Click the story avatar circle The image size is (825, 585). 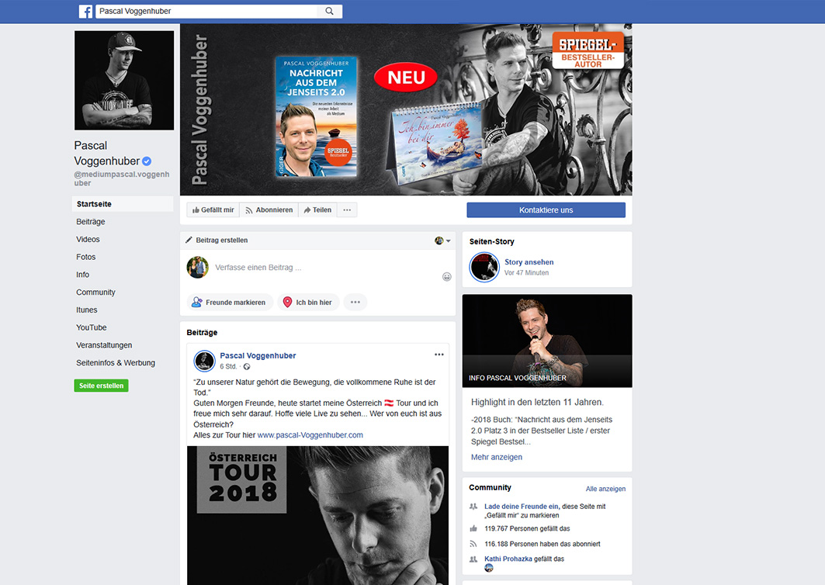point(484,267)
